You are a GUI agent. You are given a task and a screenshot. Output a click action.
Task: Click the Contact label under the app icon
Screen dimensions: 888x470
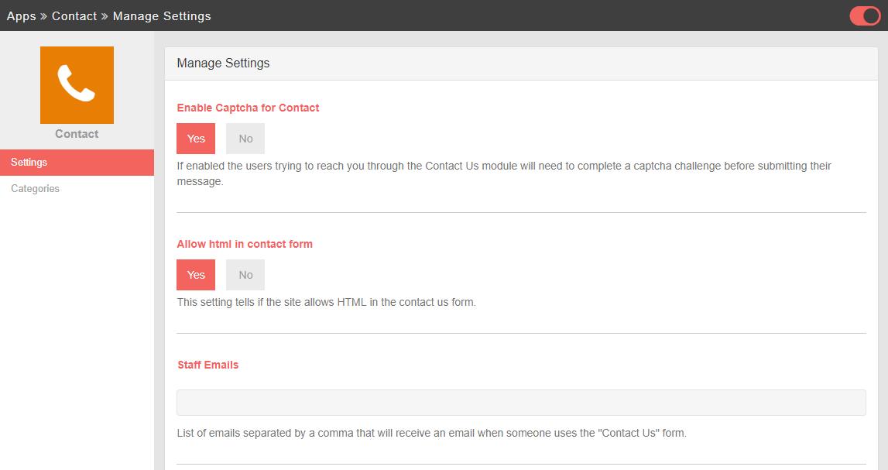tap(77, 134)
